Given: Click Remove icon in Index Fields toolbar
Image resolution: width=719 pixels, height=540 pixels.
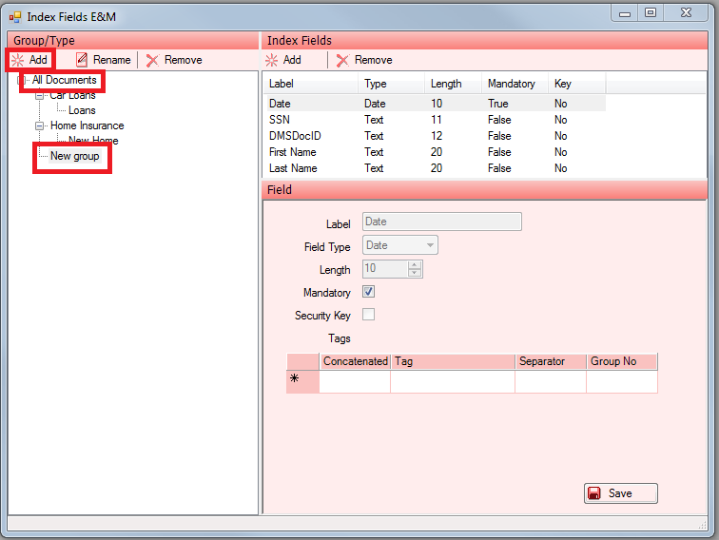Looking at the screenshot, I should point(342,60).
